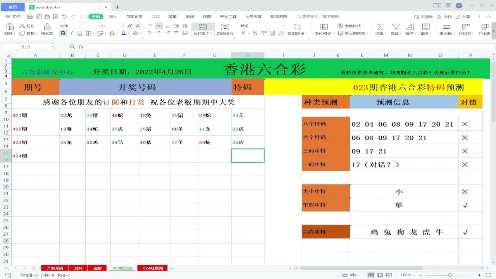Toggle left horizontal alignment

coord(150,33)
